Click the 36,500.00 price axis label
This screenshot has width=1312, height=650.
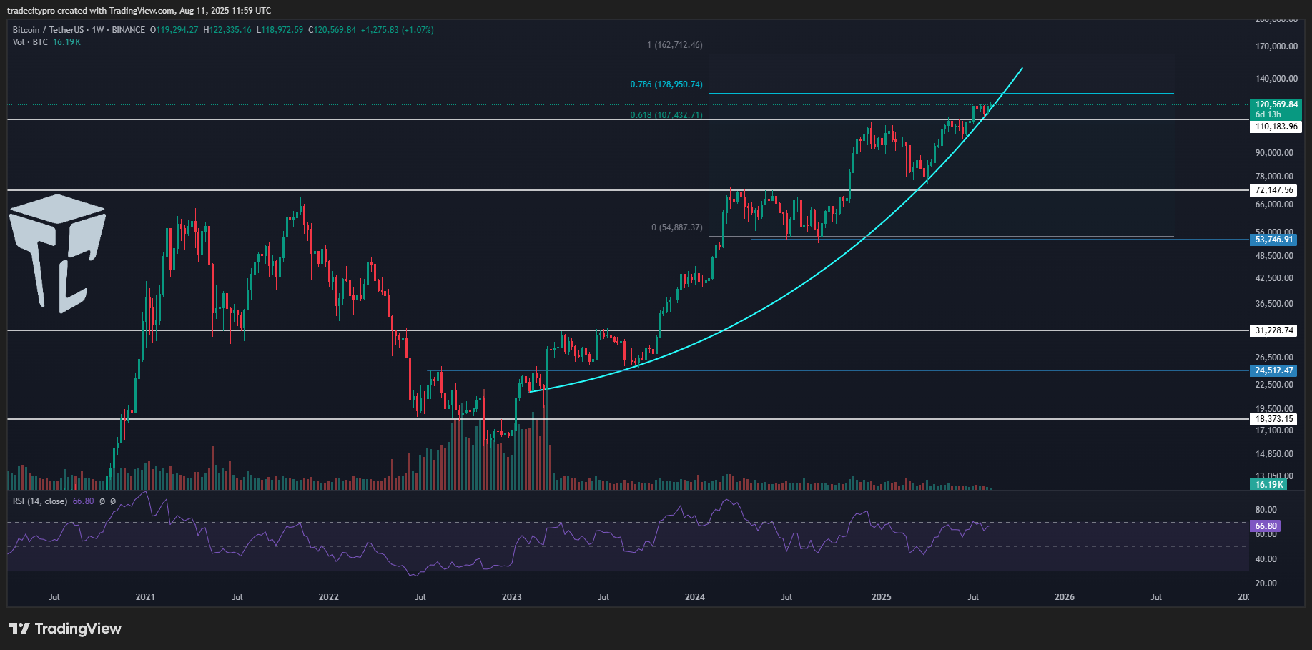(x=1274, y=304)
